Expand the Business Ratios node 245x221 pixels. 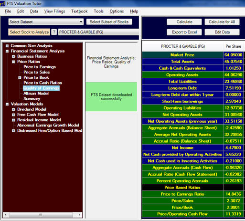coord(13,56)
